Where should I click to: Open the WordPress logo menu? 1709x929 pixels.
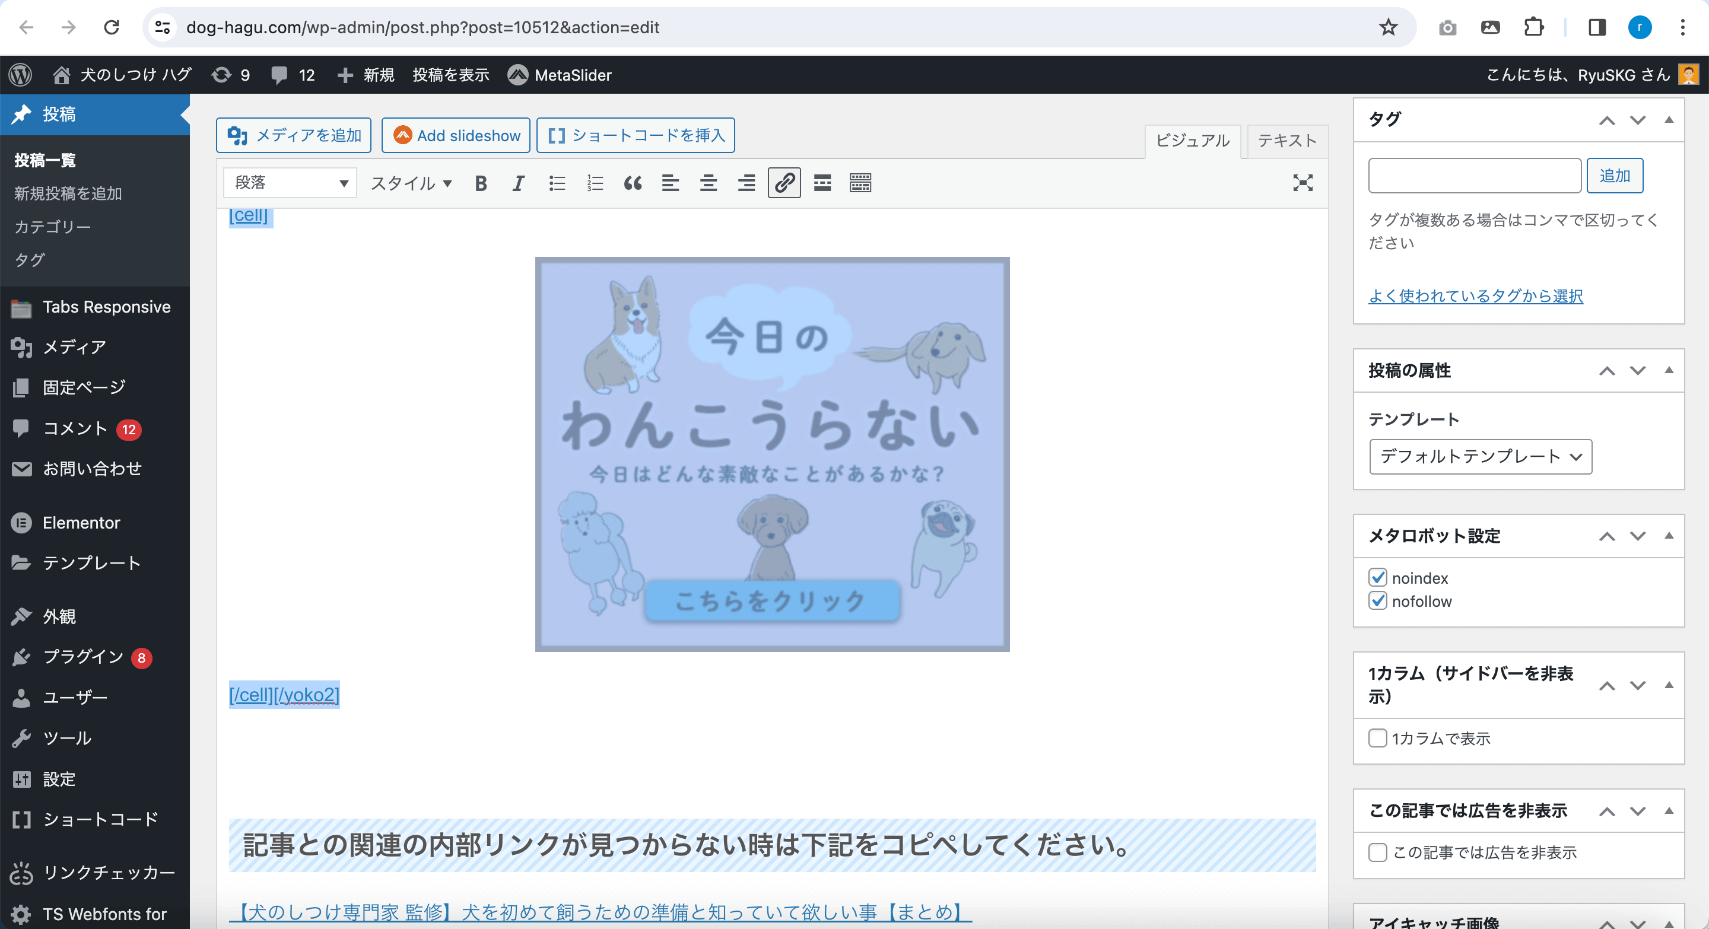(21, 75)
